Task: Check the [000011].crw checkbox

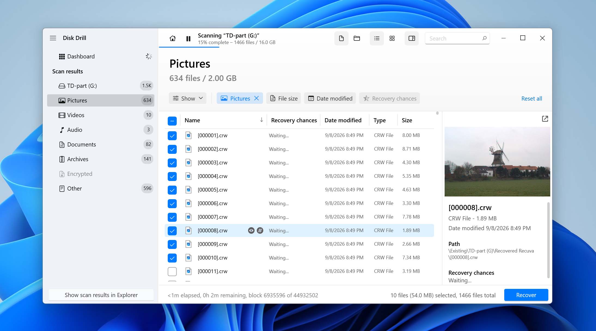Action: point(172,271)
